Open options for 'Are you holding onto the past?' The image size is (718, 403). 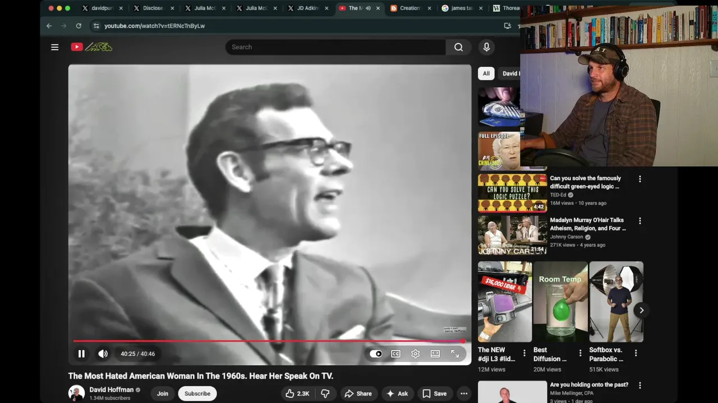[x=639, y=385]
